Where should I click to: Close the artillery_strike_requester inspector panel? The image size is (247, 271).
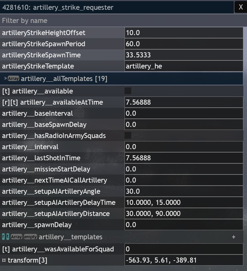pyautogui.click(x=240, y=7)
